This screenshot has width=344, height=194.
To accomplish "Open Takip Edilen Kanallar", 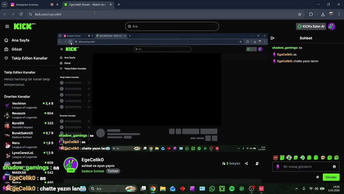I will pyautogui.click(x=26, y=58).
